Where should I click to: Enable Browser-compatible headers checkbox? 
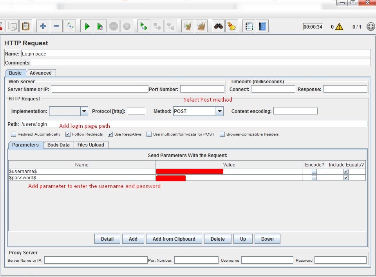pyautogui.click(x=222, y=134)
